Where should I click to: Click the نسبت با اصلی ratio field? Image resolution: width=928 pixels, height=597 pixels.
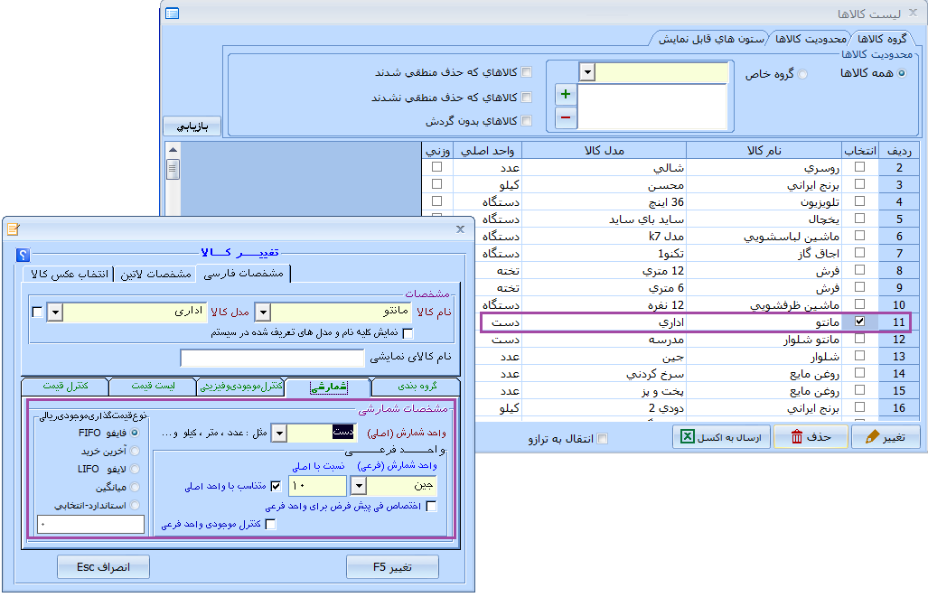(x=317, y=486)
